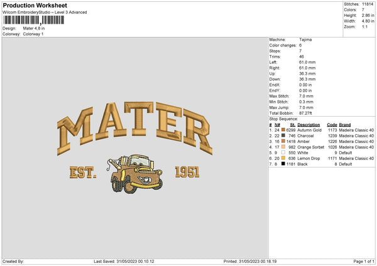This screenshot has width=377, height=266.
Task: Click the Description column header
Action: coord(309,125)
